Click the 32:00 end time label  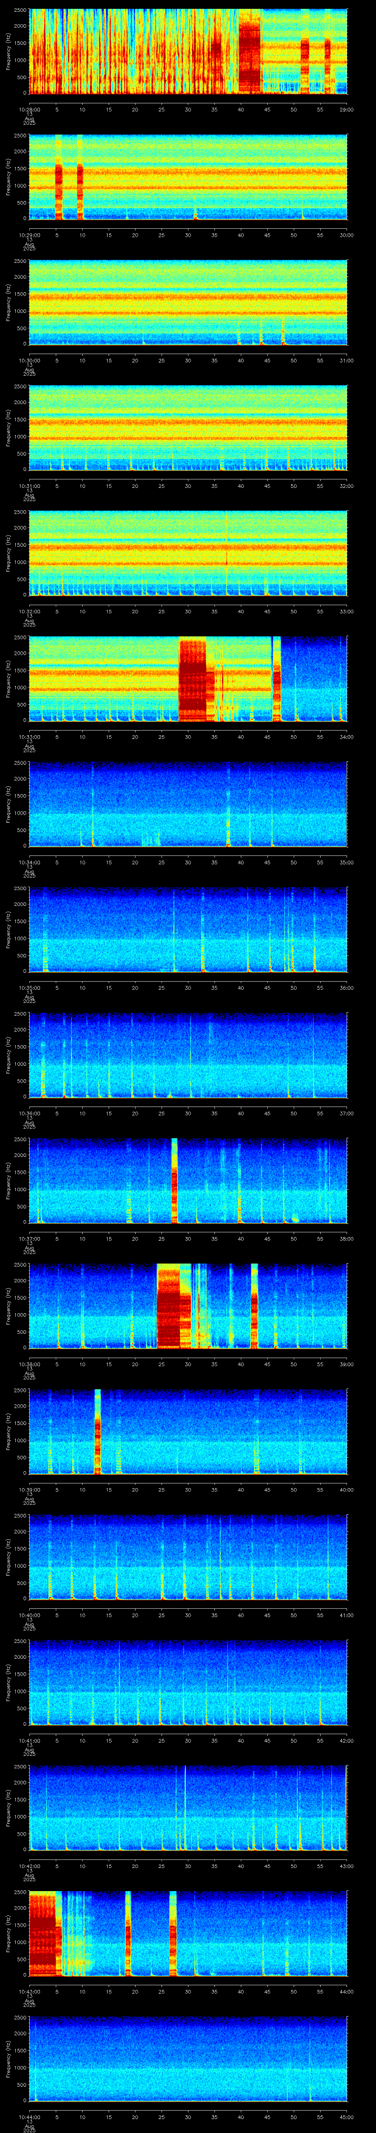[346, 486]
